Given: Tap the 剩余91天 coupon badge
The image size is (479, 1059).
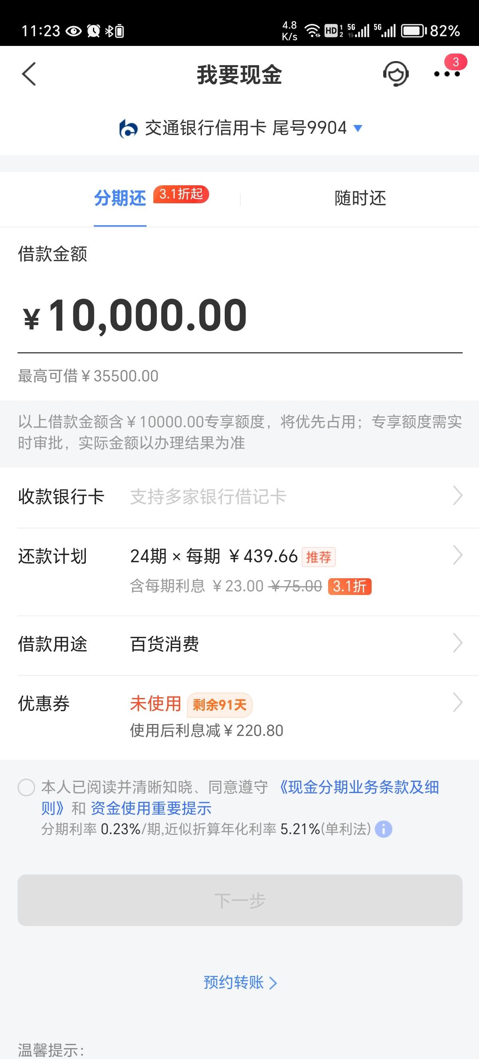Looking at the screenshot, I should point(220,705).
